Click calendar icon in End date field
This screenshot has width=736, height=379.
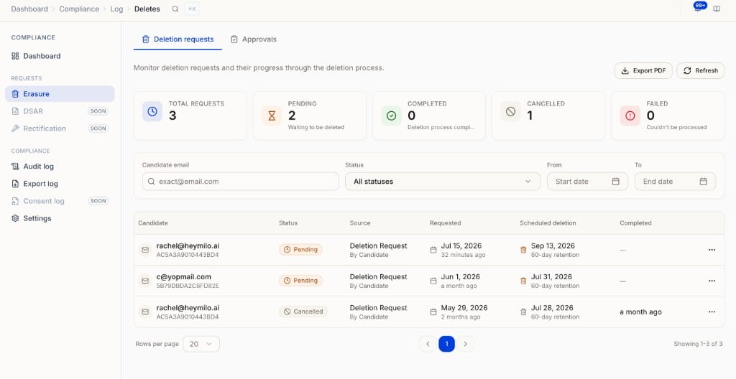[703, 182]
